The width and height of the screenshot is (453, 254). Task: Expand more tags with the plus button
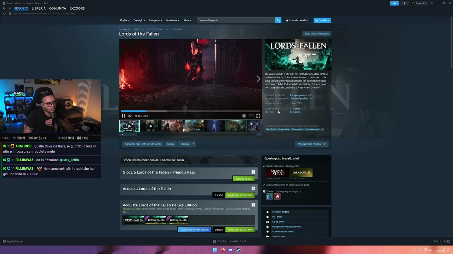click(x=322, y=129)
